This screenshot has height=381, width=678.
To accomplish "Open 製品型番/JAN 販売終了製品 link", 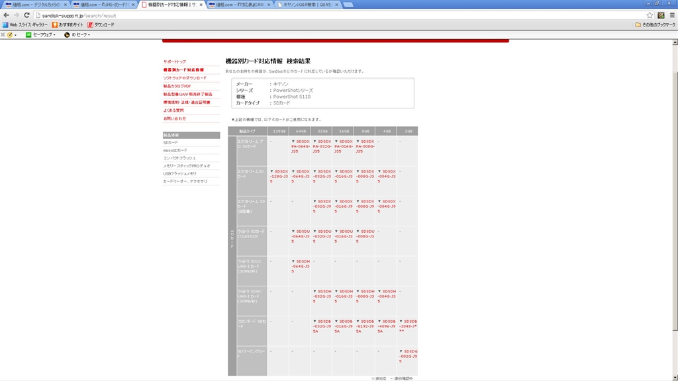I will click(x=188, y=94).
